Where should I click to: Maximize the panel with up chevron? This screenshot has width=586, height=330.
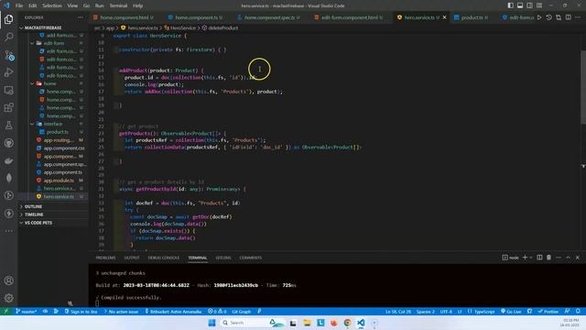tap(568, 258)
